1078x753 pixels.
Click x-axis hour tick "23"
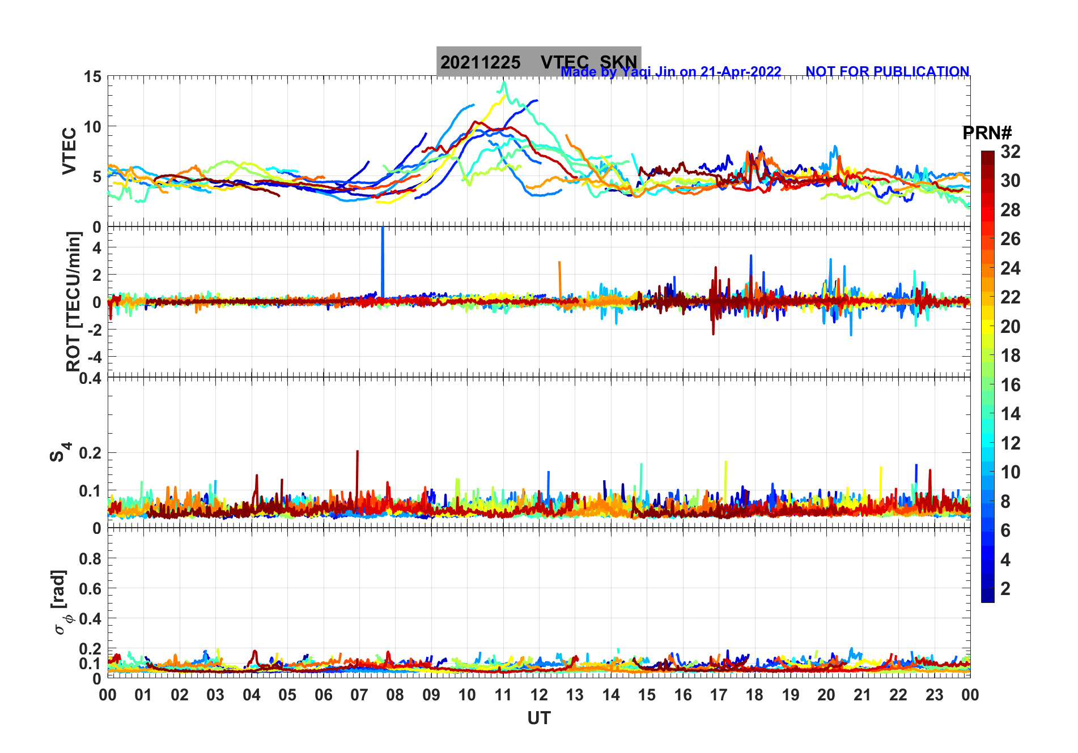pos(935,695)
